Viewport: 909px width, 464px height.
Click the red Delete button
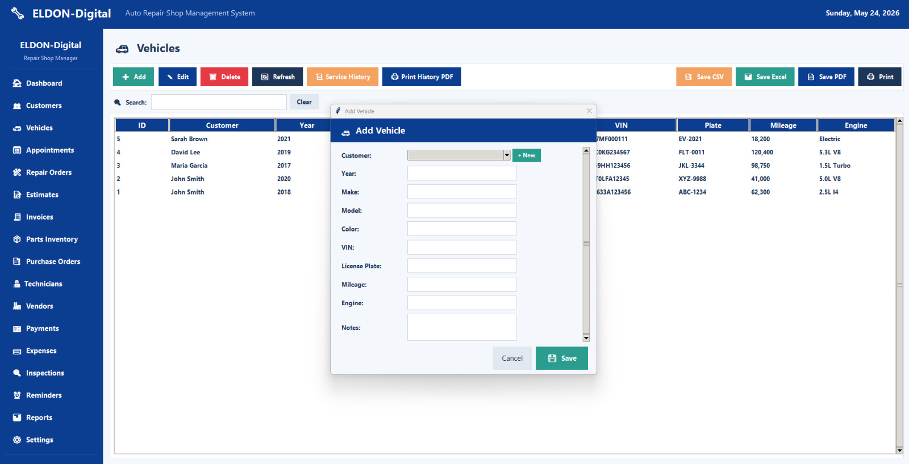[x=224, y=77]
